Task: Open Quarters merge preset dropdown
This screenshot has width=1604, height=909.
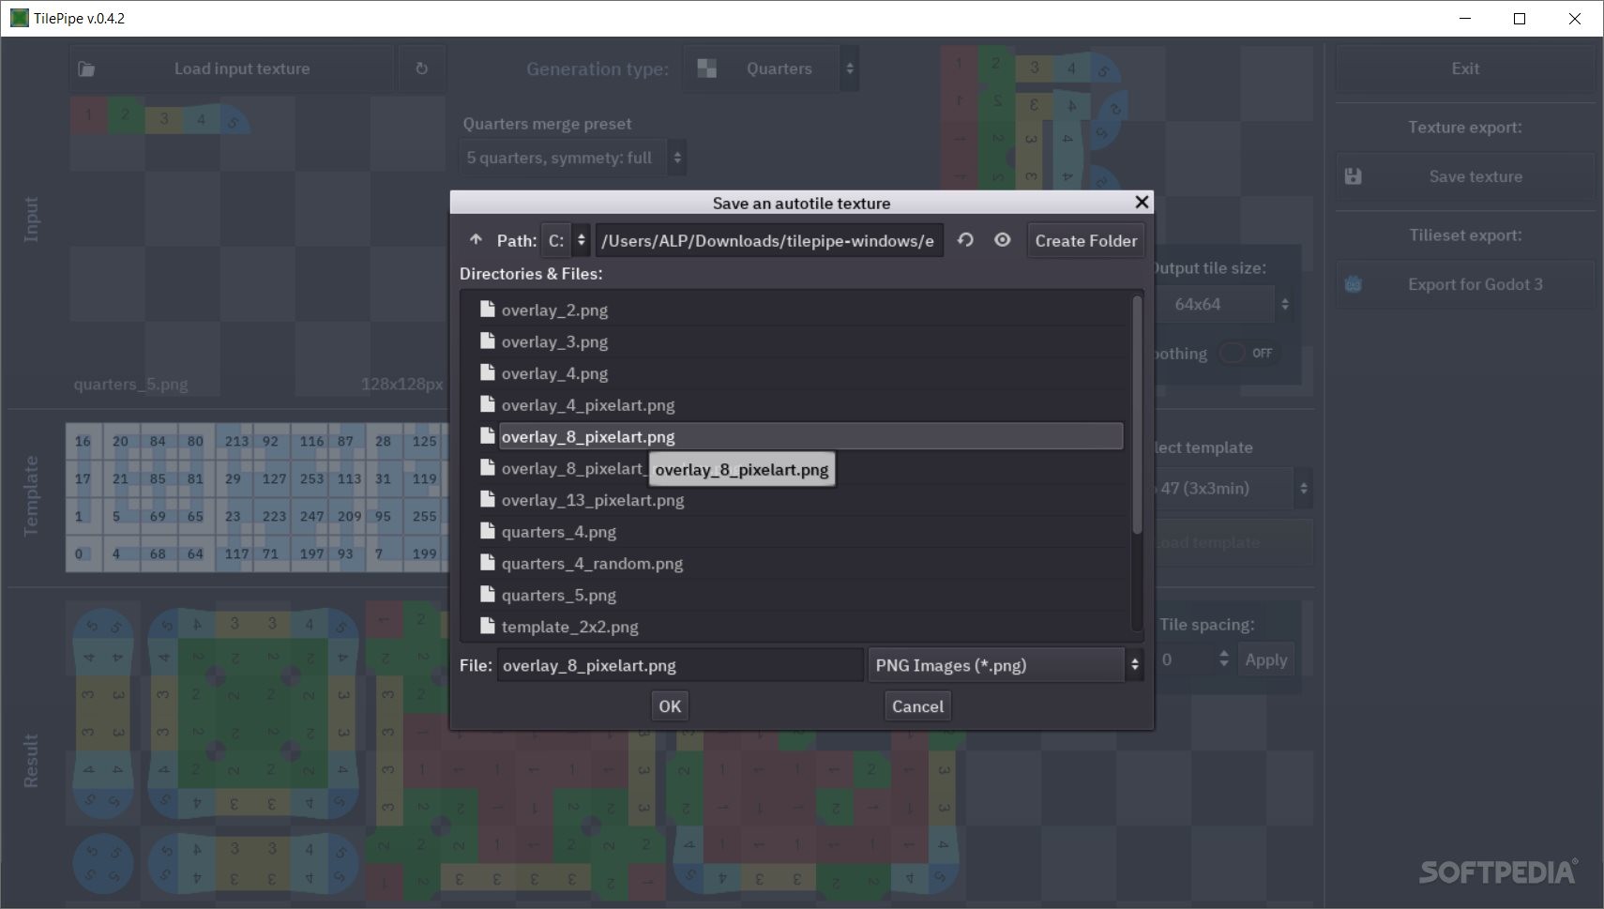Action: [573, 158]
